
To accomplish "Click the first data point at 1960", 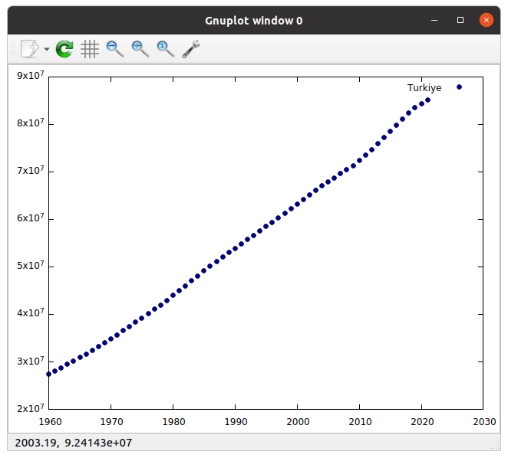I will click(49, 374).
